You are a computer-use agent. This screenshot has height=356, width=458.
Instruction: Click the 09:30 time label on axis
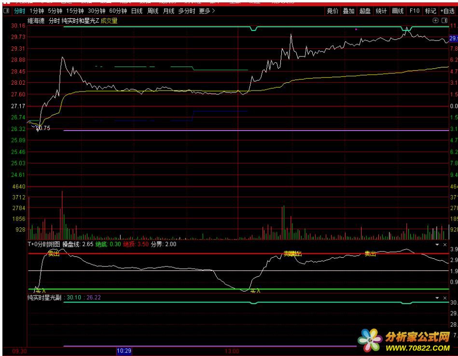[20, 351]
